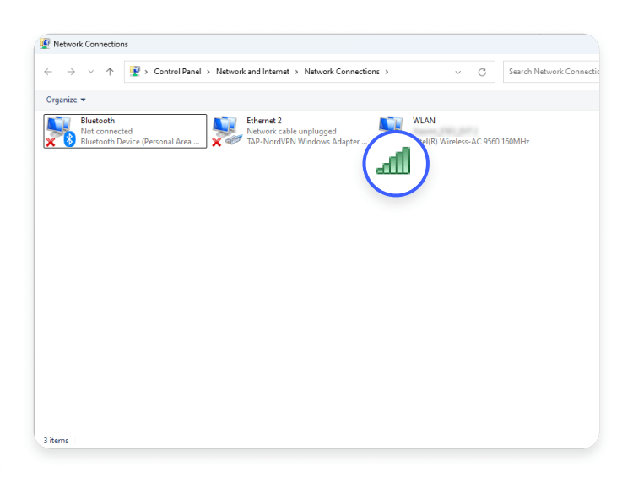
Task: Open the recent locations chevron
Action: [91, 72]
